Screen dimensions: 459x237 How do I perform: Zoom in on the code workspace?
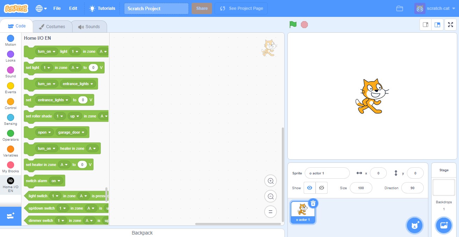(x=271, y=181)
